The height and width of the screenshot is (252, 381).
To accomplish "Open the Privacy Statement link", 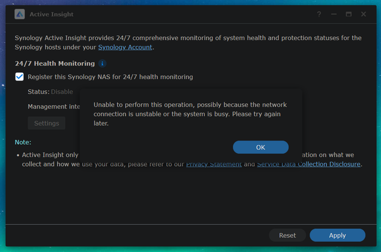I will point(214,164).
